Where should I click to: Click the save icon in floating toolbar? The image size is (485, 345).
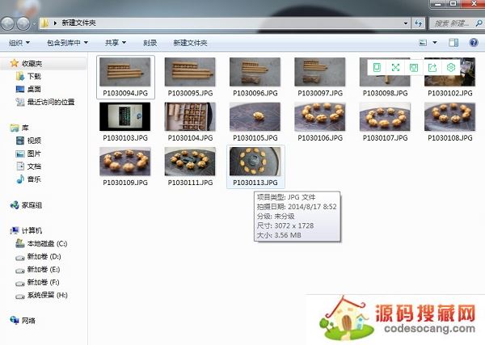coord(414,68)
